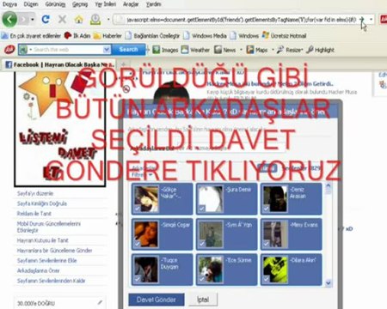
Task: Uncheck the Sym A' Yqn friend checkbox
Action: point(202,244)
